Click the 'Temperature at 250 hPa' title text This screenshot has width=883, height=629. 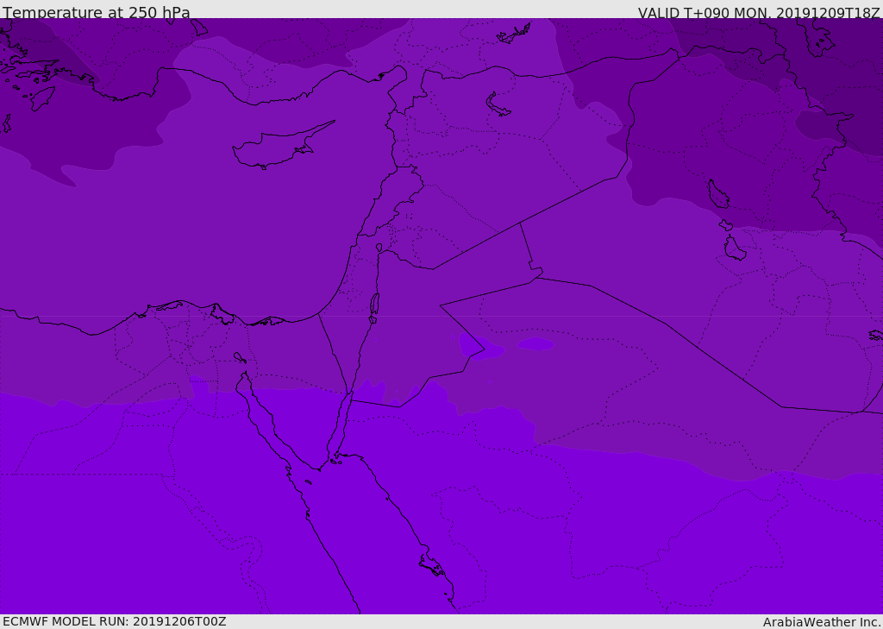point(97,12)
